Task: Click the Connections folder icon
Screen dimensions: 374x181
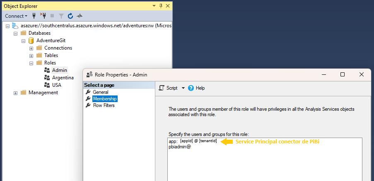Action: pos(39,48)
